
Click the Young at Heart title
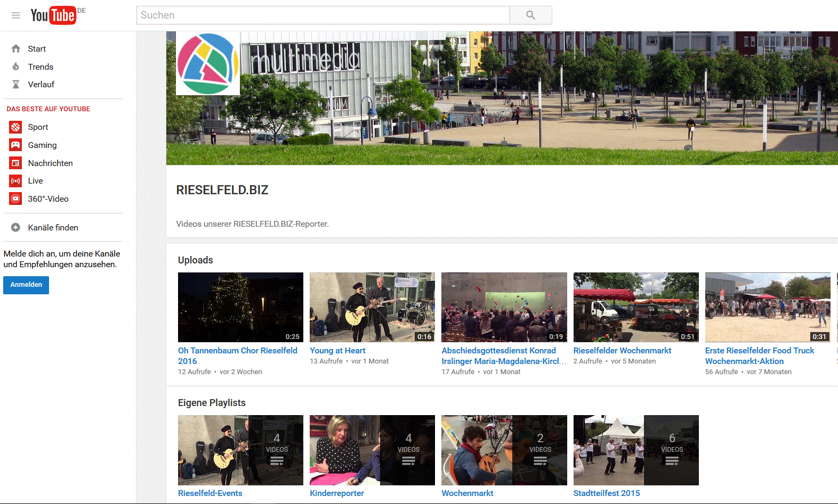pyautogui.click(x=337, y=350)
